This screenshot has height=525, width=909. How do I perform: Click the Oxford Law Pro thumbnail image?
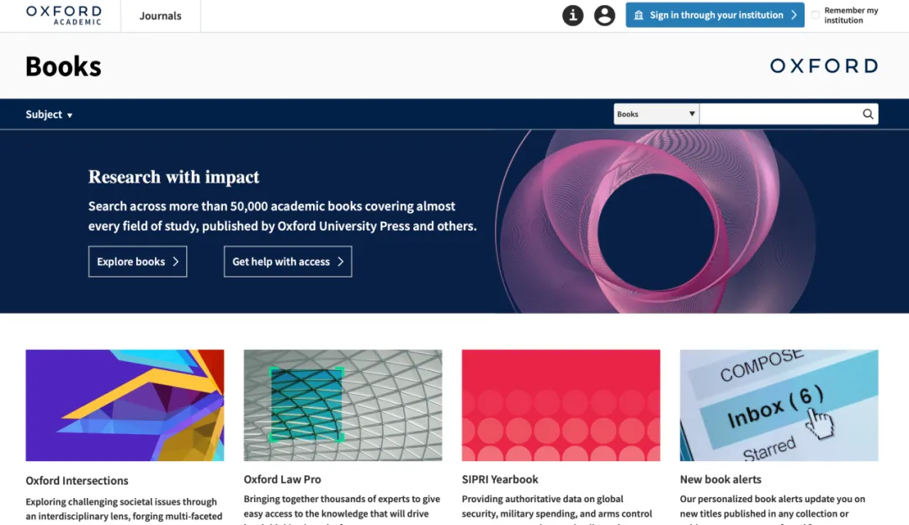point(343,405)
